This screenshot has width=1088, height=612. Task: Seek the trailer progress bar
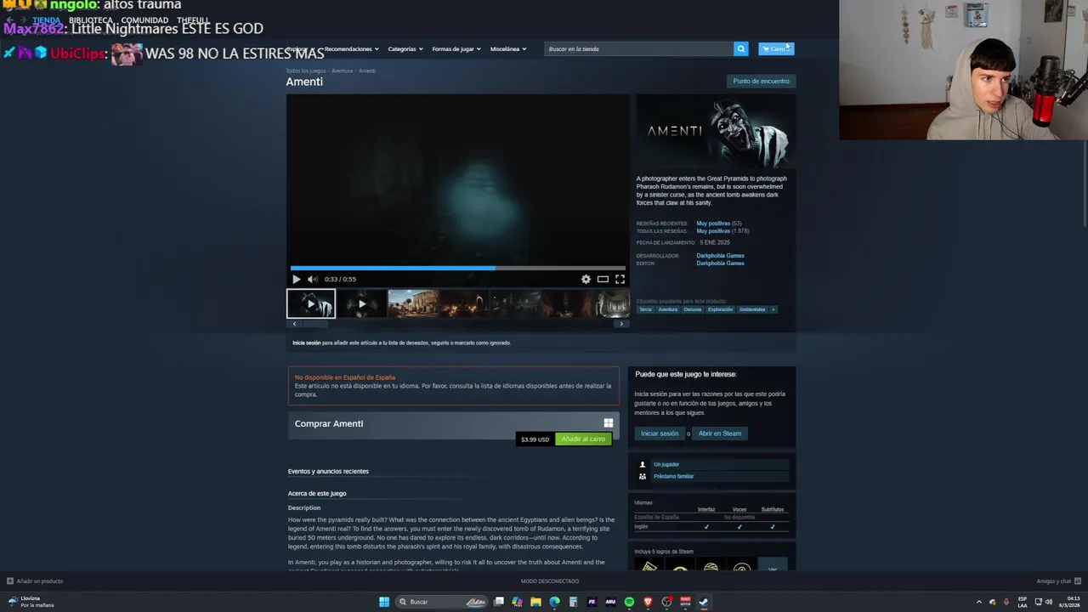(458, 268)
